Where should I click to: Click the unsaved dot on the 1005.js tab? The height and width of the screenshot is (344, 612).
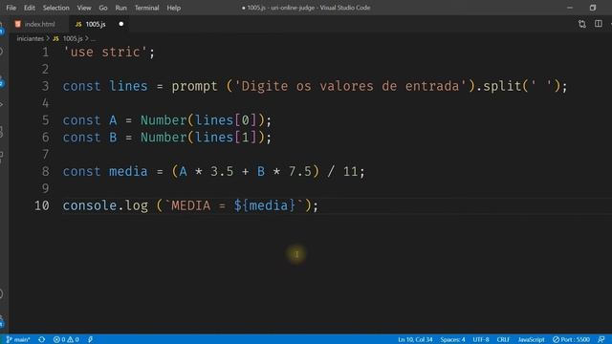click(x=121, y=24)
